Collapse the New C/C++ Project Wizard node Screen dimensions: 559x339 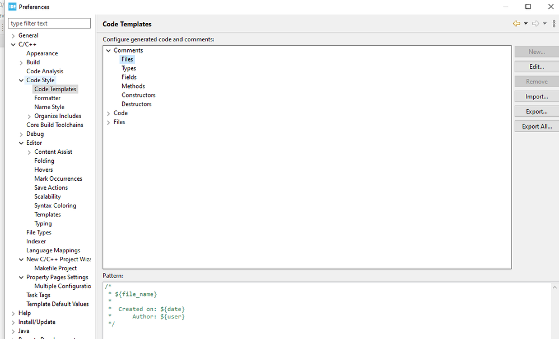(x=21, y=260)
